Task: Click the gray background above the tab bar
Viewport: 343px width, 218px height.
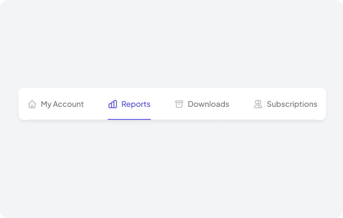Action: (x=171, y=44)
